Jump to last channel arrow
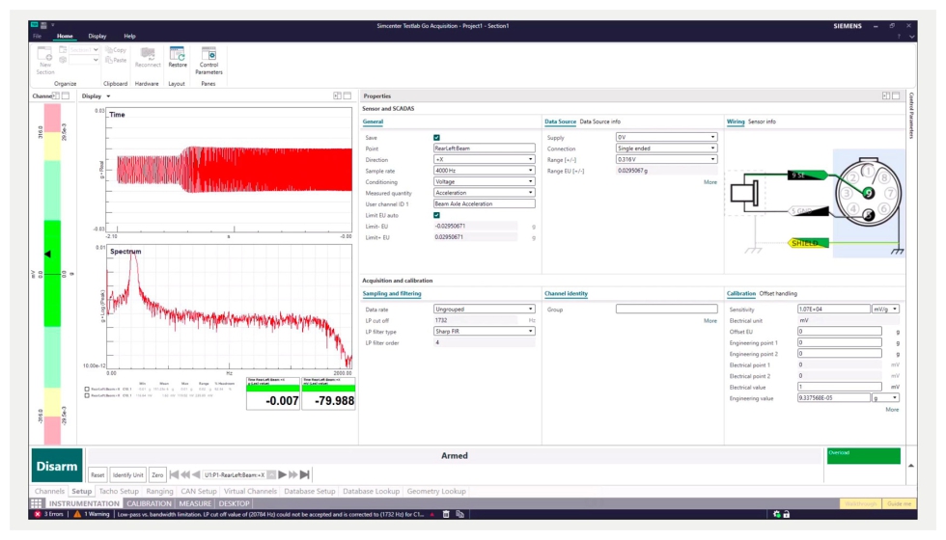 point(305,474)
